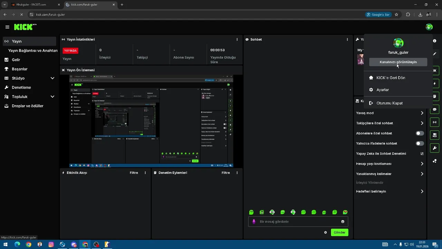Click Google'a Sor button in the address bar
This screenshot has width=442, height=249.
(378, 15)
